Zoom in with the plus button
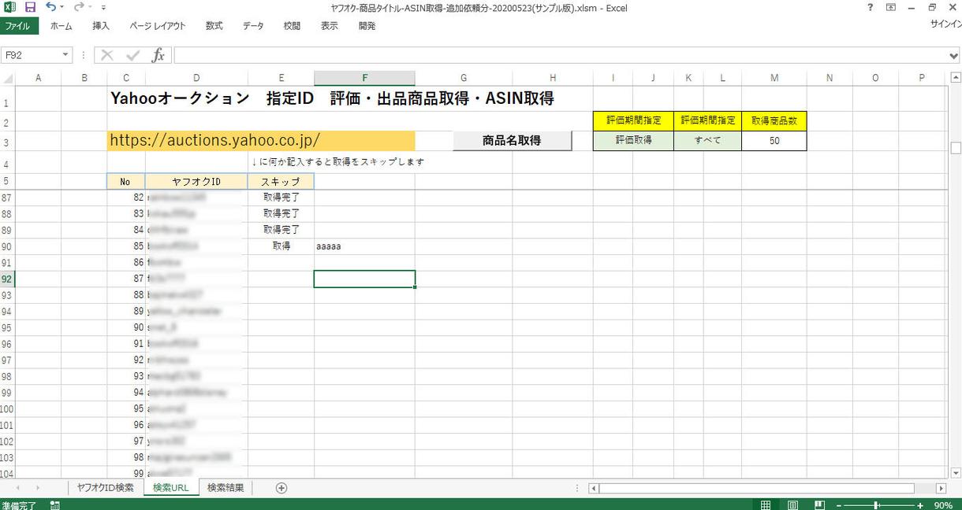Viewport: 962px width, 510px height. point(919,505)
